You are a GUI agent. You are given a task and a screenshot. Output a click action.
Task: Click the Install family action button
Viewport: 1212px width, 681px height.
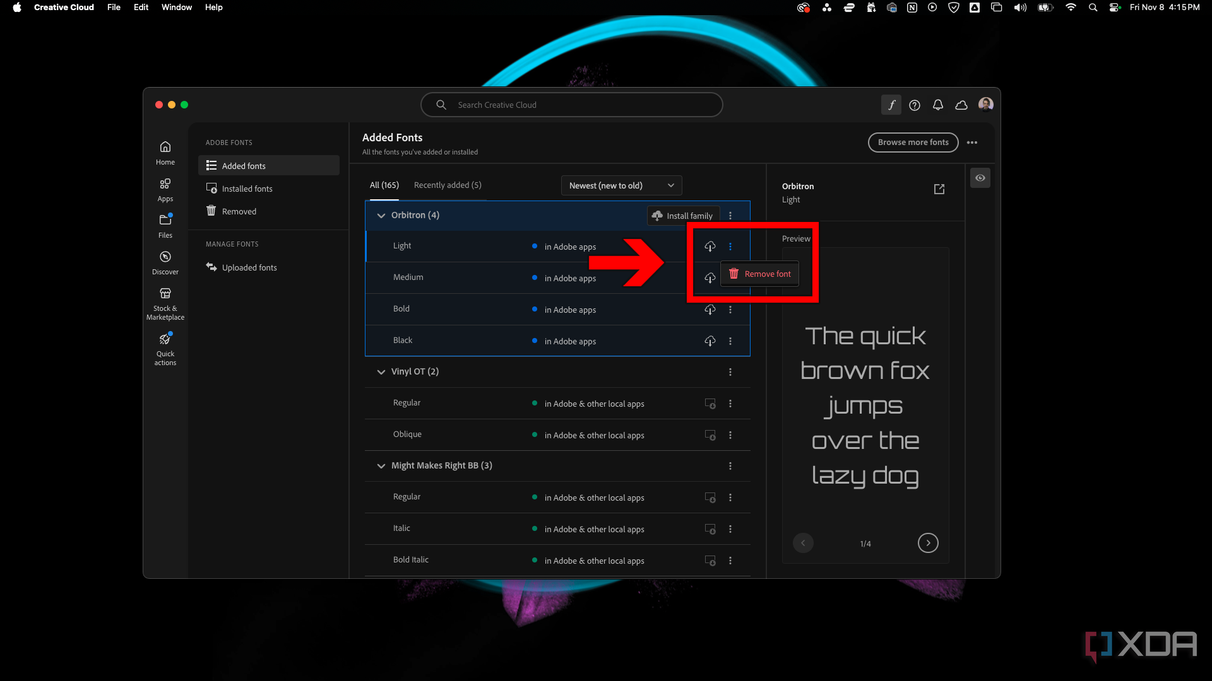point(681,214)
